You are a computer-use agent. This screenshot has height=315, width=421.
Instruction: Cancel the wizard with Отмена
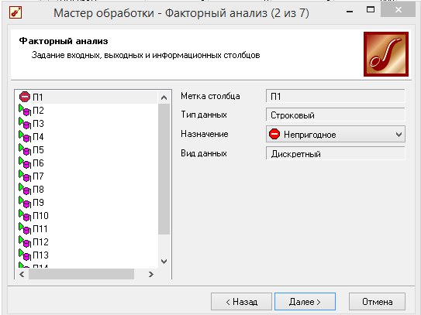point(377,302)
